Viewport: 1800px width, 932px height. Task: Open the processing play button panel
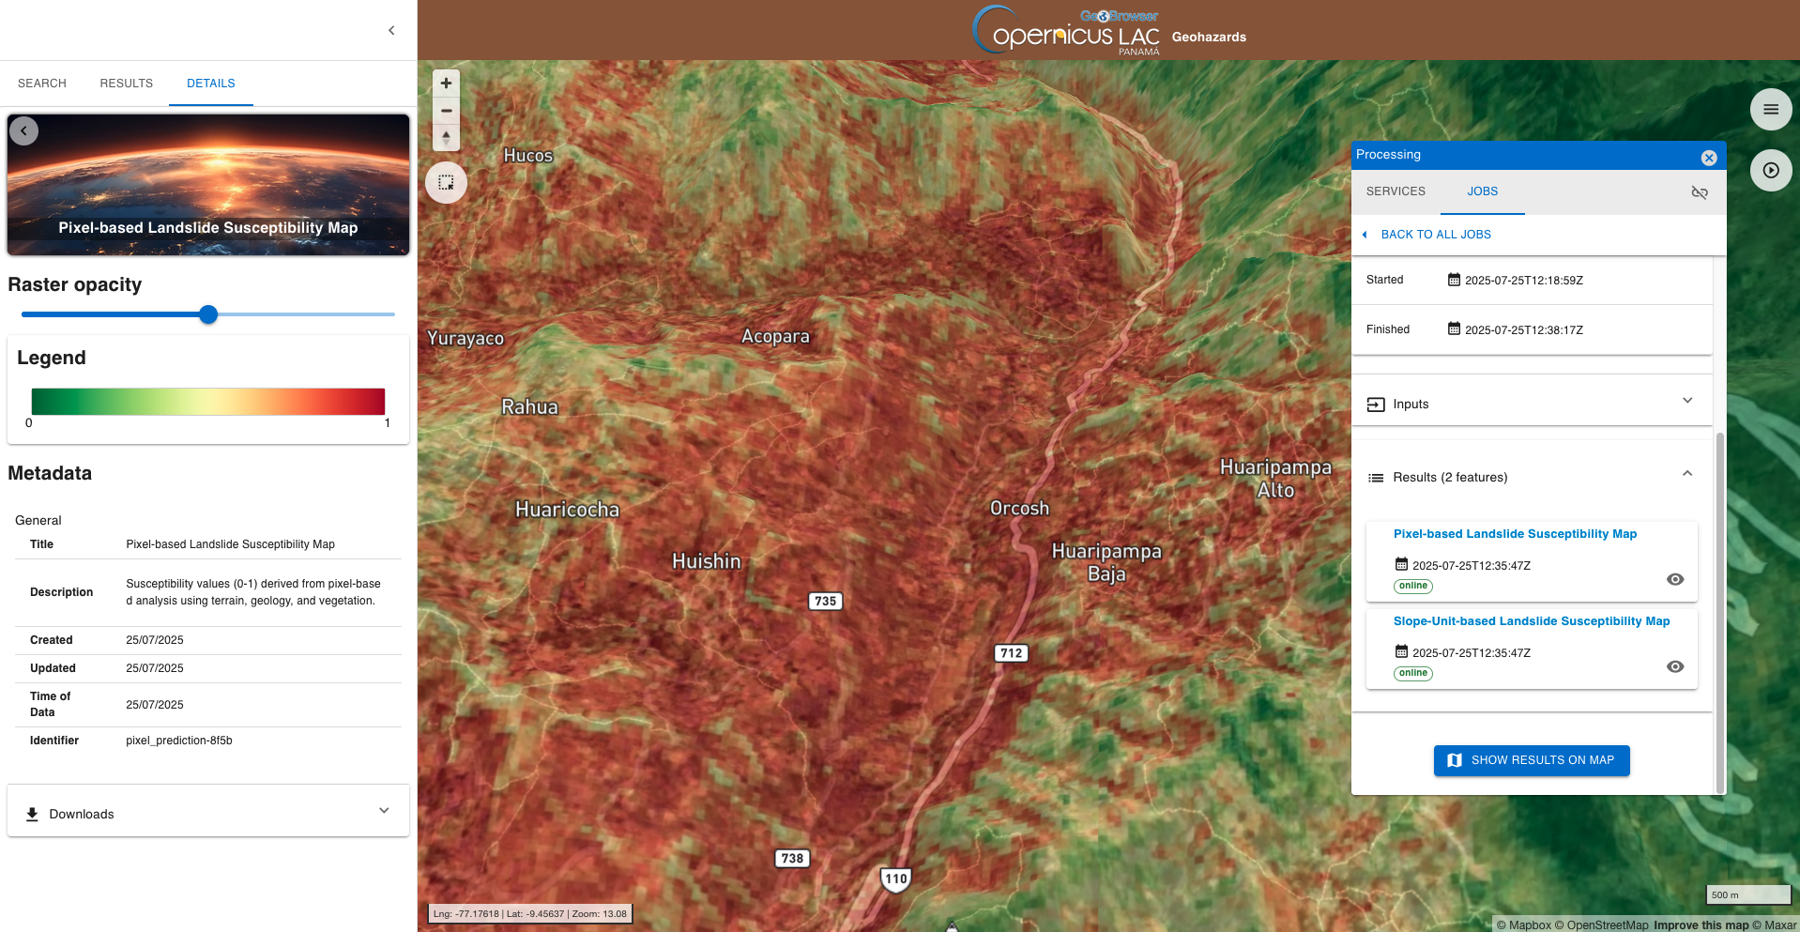tap(1770, 171)
